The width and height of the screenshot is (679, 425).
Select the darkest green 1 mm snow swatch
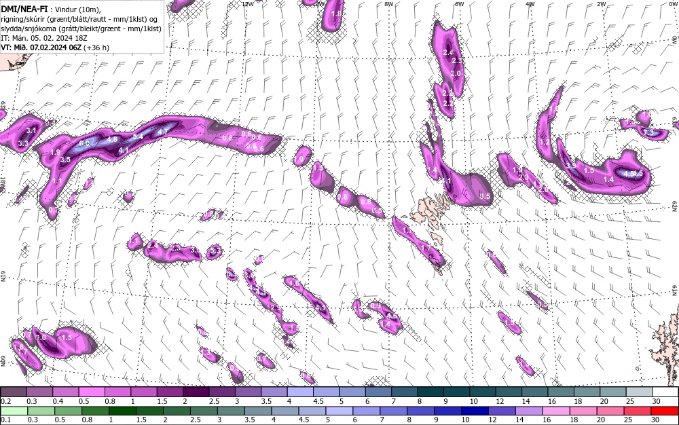pos(122,411)
